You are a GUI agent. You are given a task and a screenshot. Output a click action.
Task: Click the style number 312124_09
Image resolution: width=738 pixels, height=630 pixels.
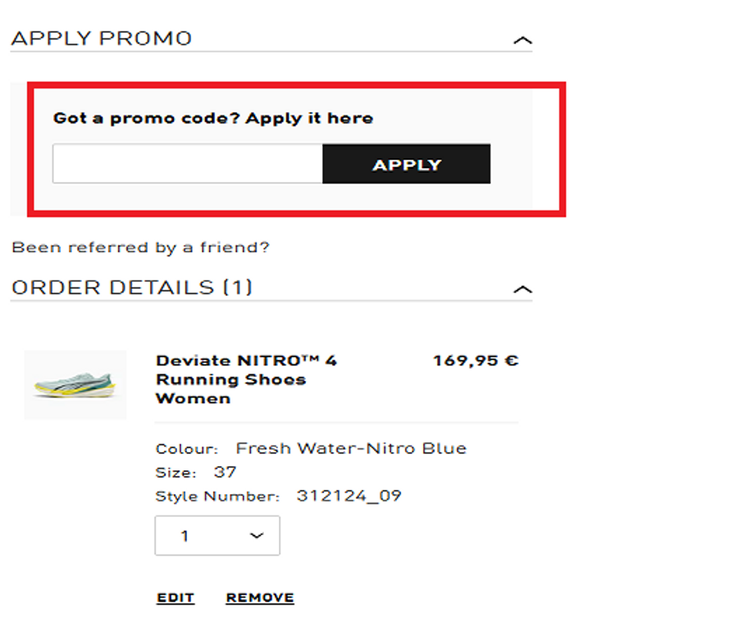349,496
